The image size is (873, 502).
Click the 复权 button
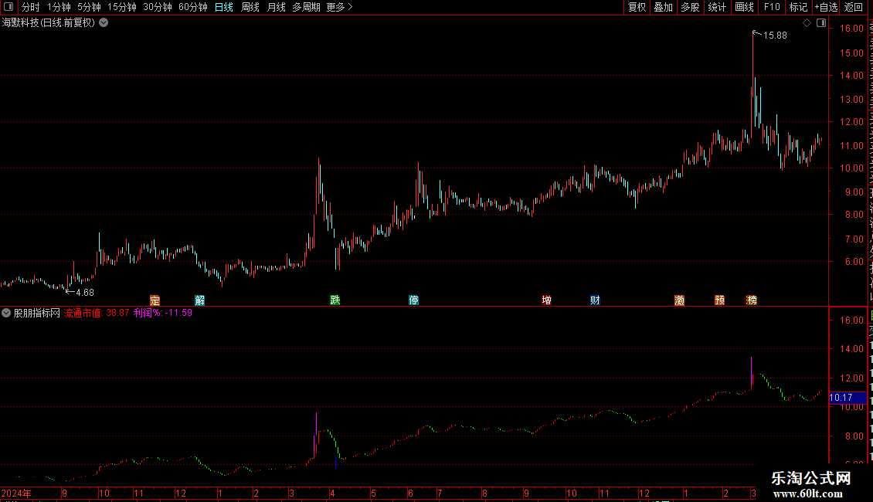(x=637, y=7)
